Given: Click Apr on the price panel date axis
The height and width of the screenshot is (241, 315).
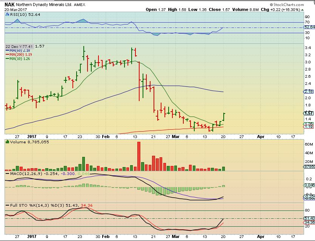Looking at the screenshot, I should (x=261, y=137).
